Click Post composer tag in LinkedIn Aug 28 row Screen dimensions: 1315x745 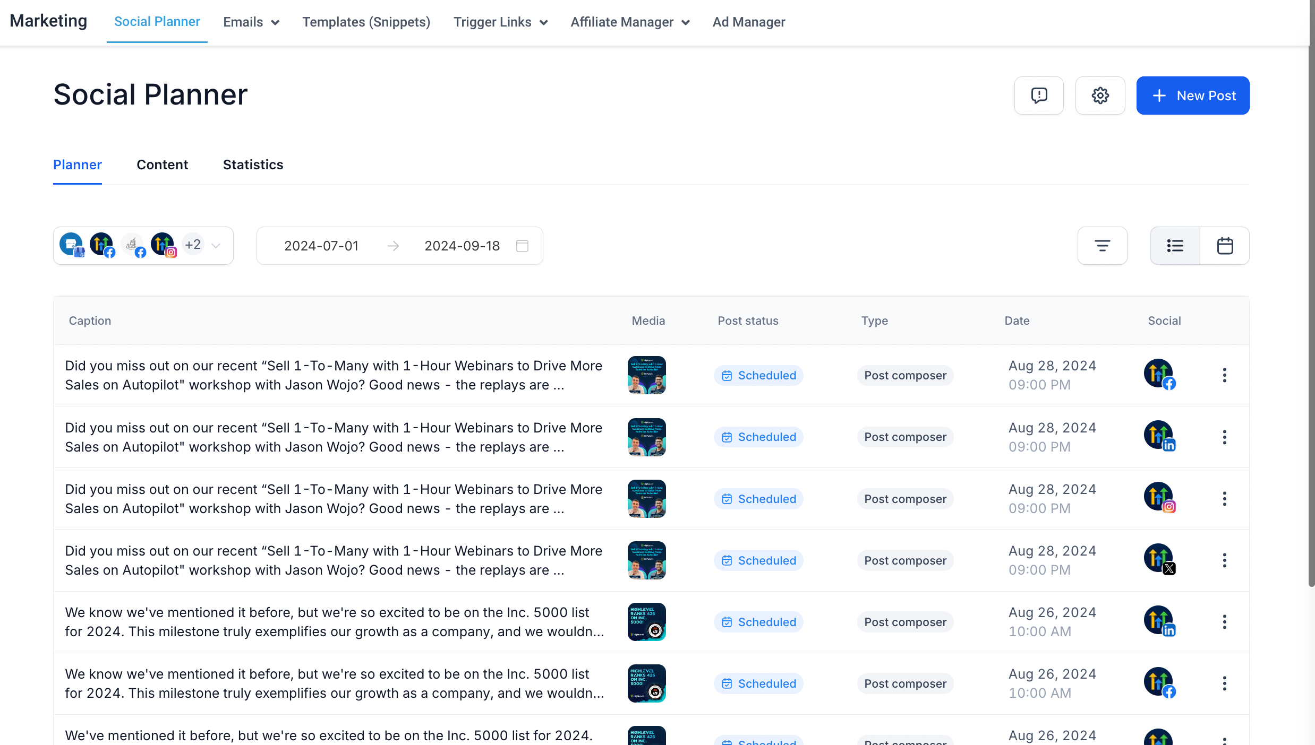coord(906,437)
